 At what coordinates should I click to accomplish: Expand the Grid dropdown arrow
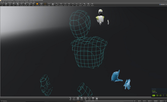click(x=74, y=5)
